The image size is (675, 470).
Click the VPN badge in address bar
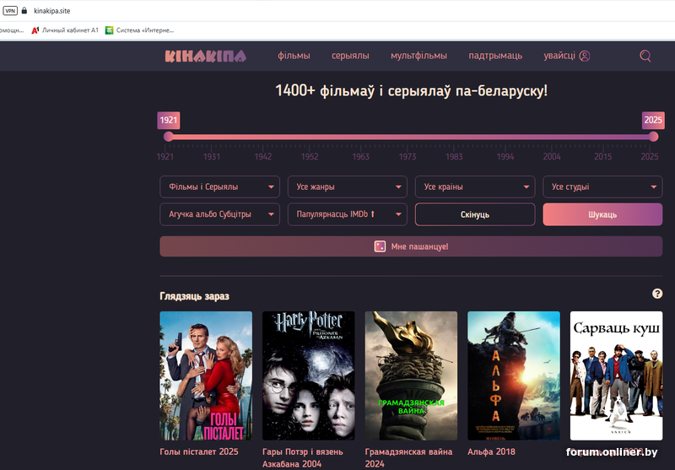click(10, 11)
